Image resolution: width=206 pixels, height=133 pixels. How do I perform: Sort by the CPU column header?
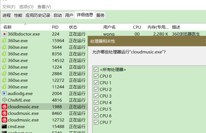[136, 27]
